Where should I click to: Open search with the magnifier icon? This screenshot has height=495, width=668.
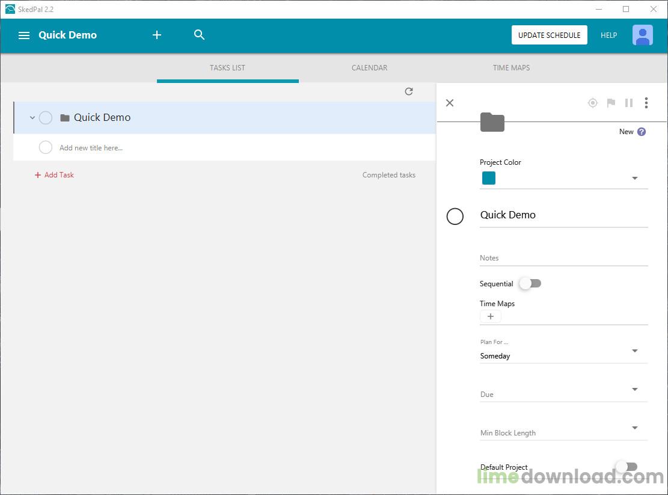point(199,34)
